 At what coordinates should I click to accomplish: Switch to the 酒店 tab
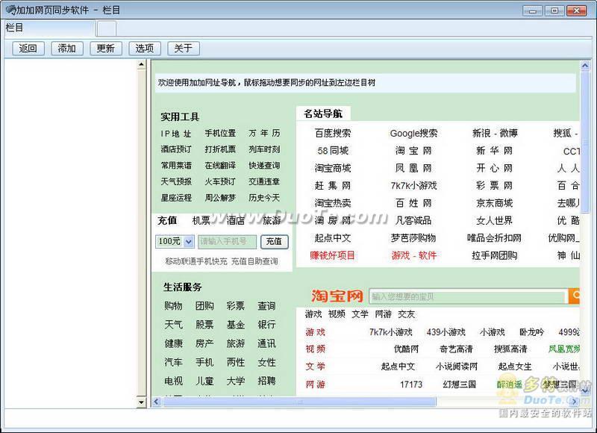(x=236, y=220)
